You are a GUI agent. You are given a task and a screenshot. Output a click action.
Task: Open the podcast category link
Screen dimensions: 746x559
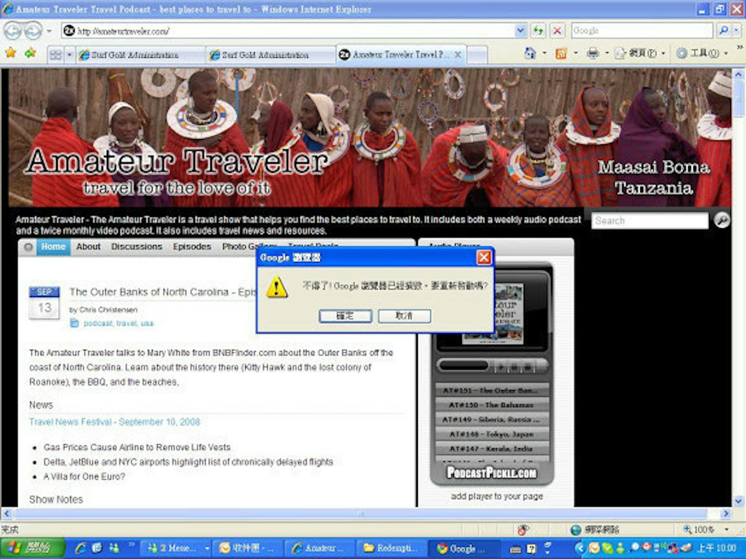tap(98, 324)
